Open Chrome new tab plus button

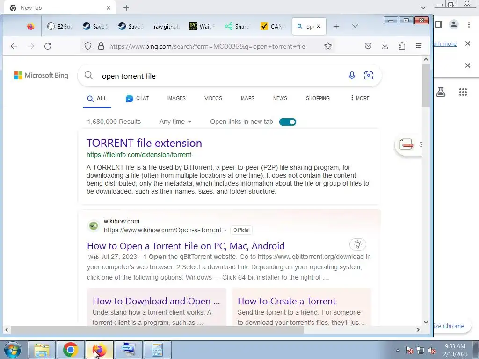coord(126,8)
